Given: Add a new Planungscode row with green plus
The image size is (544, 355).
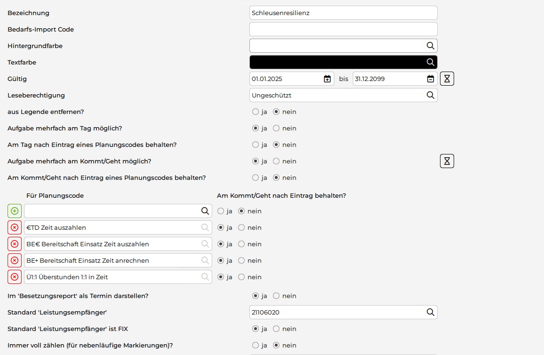Looking at the screenshot, I should click(x=15, y=211).
